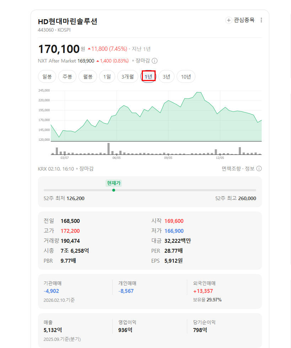The image size is (291, 348).
Task: Add stock to watchlist with plus icon
Action: pos(229,20)
